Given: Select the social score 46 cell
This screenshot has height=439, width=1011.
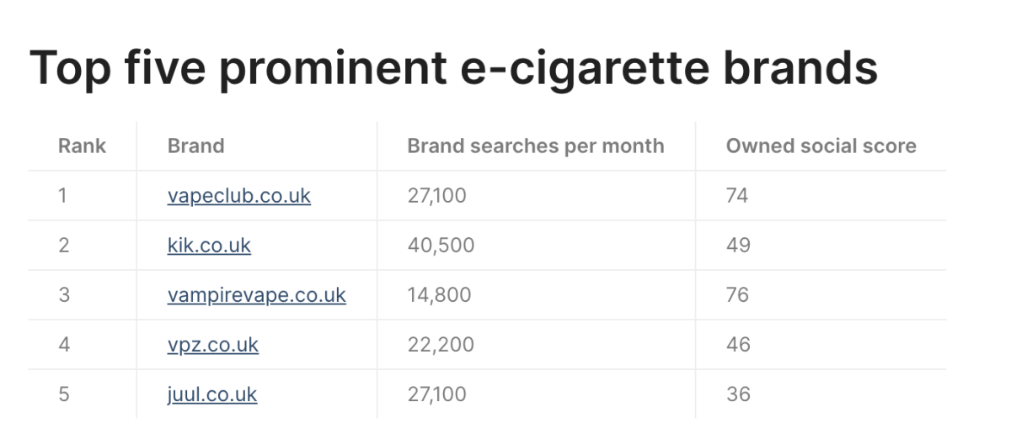Looking at the screenshot, I should coord(738,345).
